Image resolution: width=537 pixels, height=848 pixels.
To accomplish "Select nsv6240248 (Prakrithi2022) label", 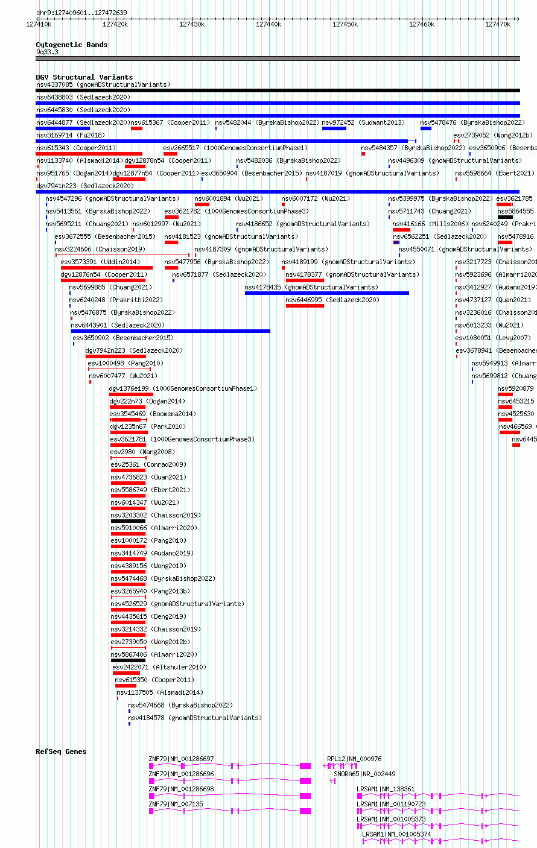I will (116, 300).
